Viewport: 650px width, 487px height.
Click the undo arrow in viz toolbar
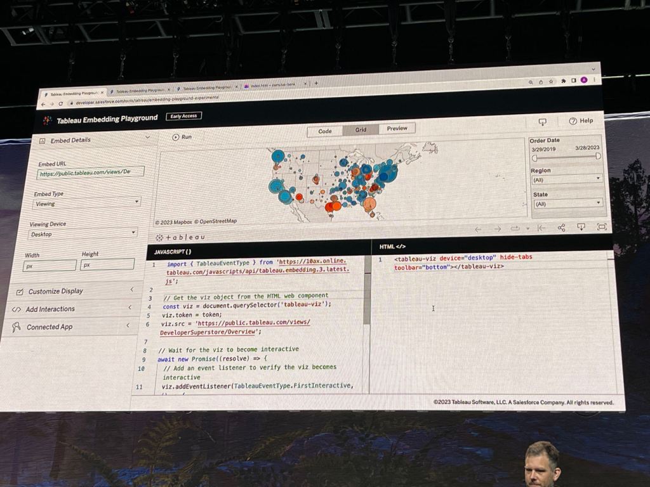tap(478, 229)
